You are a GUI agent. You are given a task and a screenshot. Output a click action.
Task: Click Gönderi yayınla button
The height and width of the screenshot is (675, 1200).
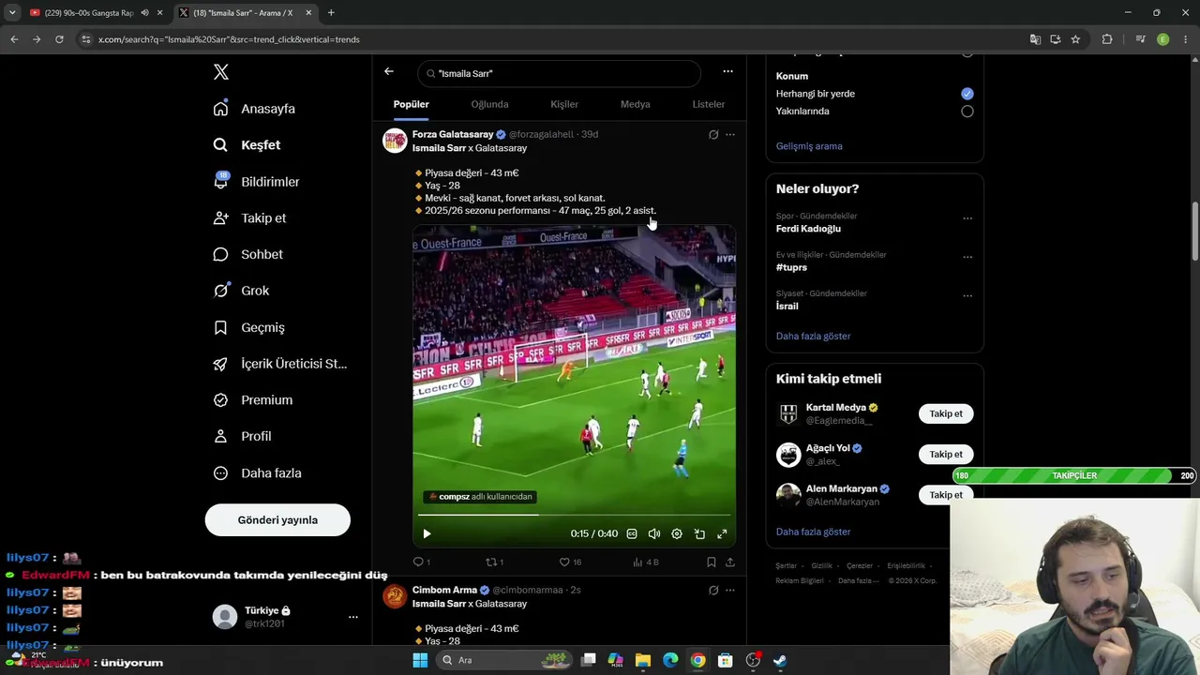(277, 520)
